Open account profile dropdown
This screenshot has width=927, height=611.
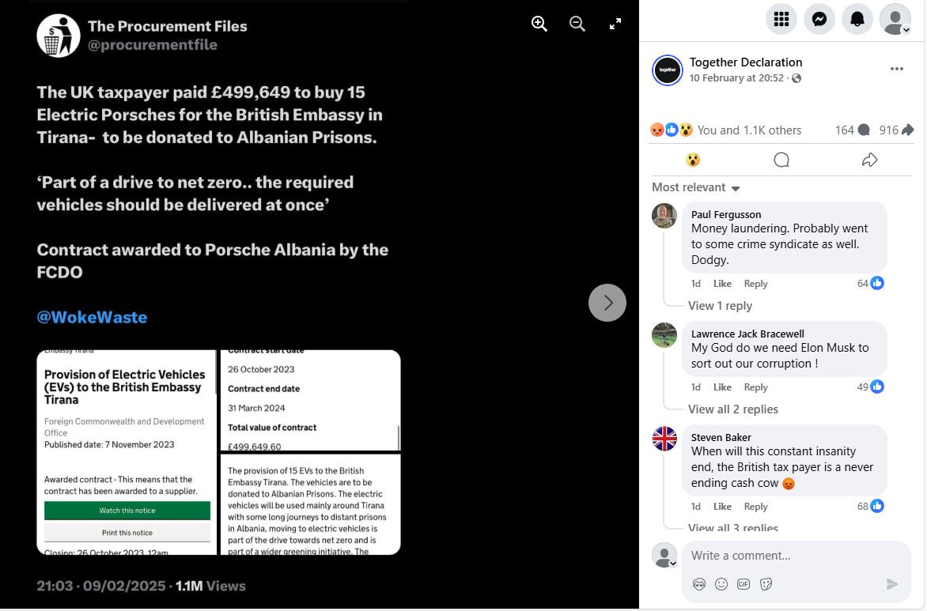click(895, 19)
